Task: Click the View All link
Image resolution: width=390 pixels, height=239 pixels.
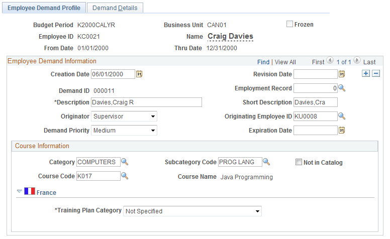Action: pos(285,62)
